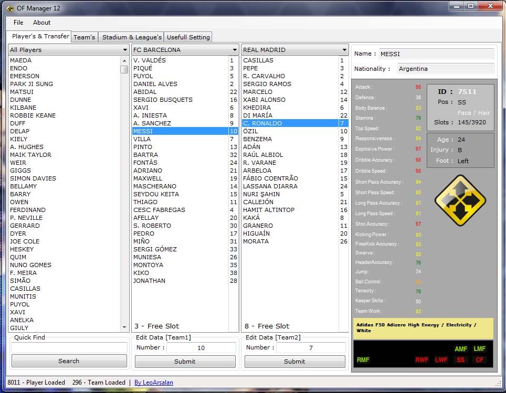Screen dimensions: 506x393
Task: Click the Quick Find text field
Action: [69, 347]
